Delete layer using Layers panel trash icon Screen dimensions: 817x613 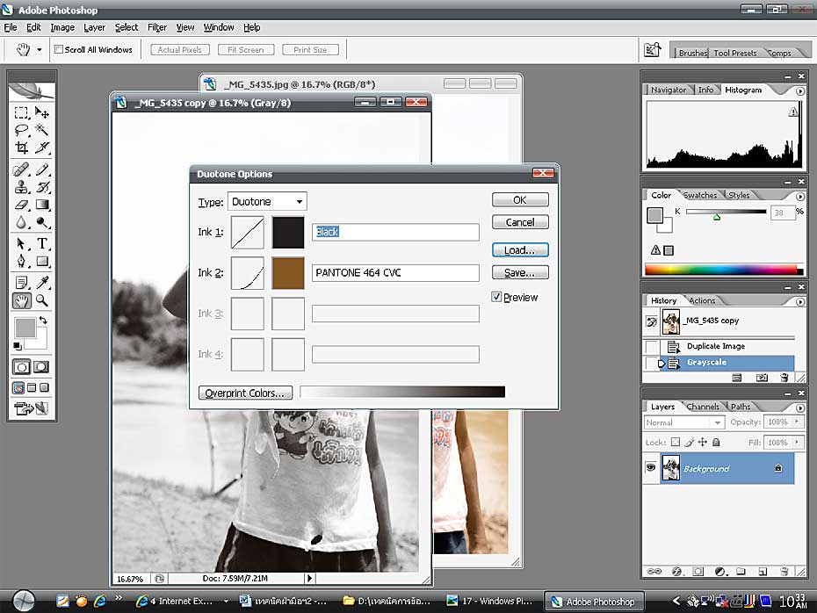(784, 572)
